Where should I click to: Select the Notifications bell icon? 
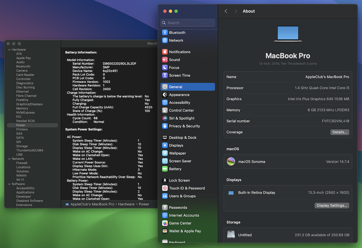coord(165,52)
